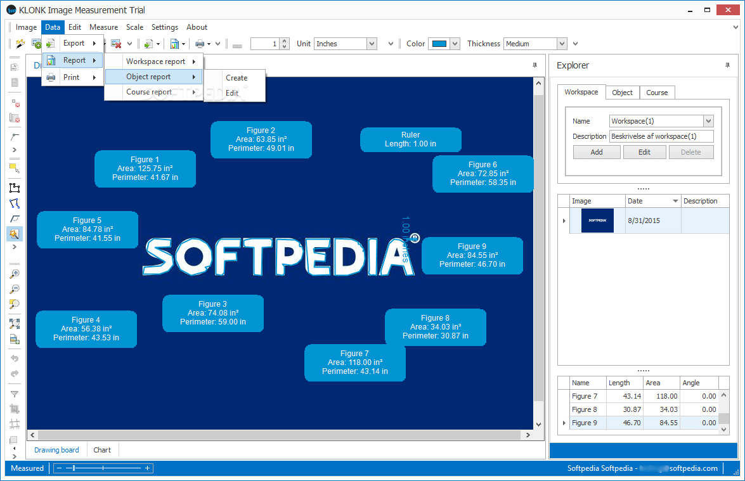
Task: Click the Add workspace button
Action: (x=596, y=152)
